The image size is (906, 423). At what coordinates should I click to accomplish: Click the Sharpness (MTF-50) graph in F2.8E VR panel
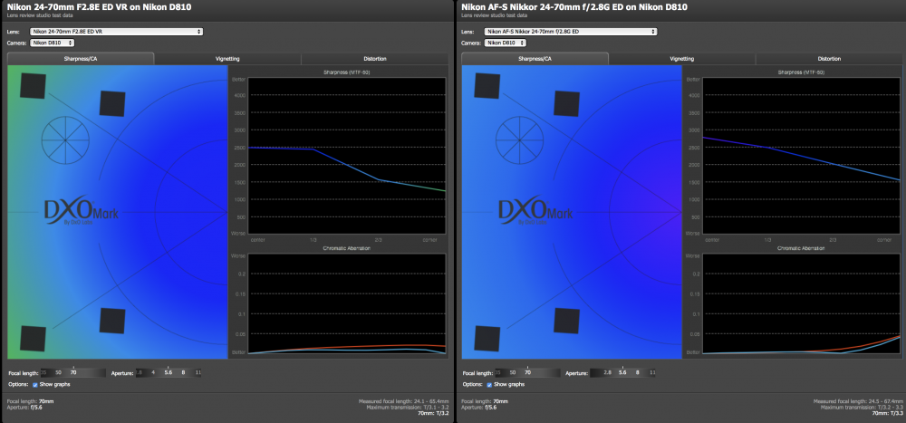347,156
